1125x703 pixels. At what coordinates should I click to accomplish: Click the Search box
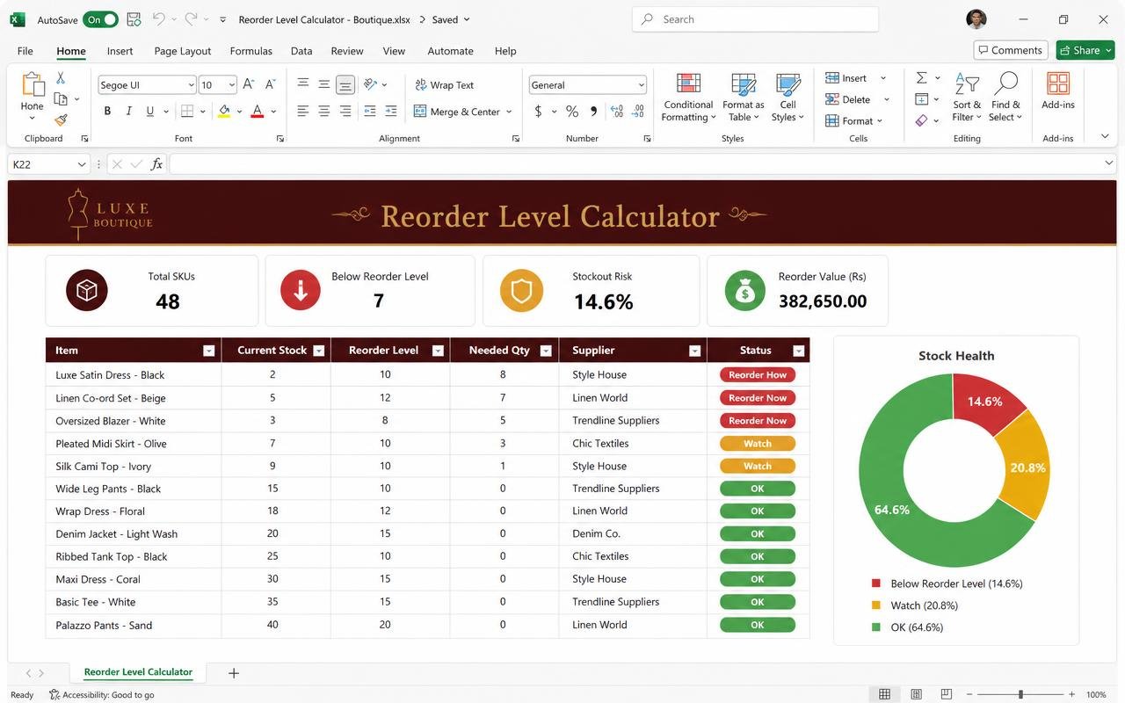click(755, 19)
